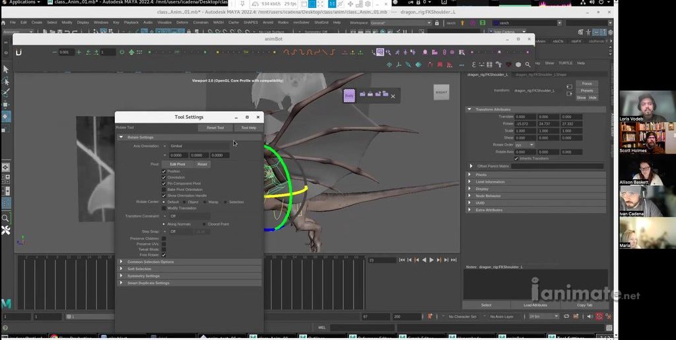This screenshot has width=676, height=340.
Task: Click the red flag icon in animBot
Action: tap(440, 65)
